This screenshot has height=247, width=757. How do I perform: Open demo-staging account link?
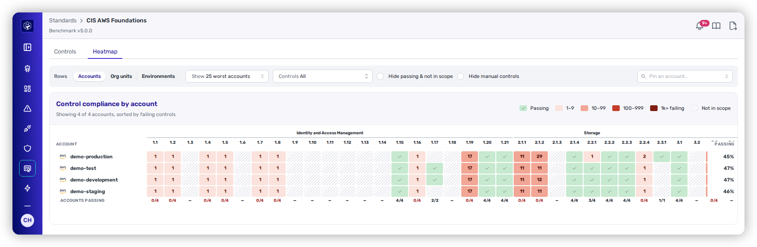(87, 191)
